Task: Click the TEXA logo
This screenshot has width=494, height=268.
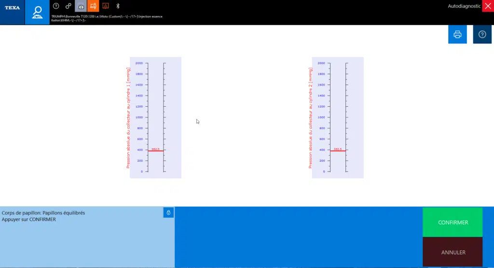Action: 12,8
